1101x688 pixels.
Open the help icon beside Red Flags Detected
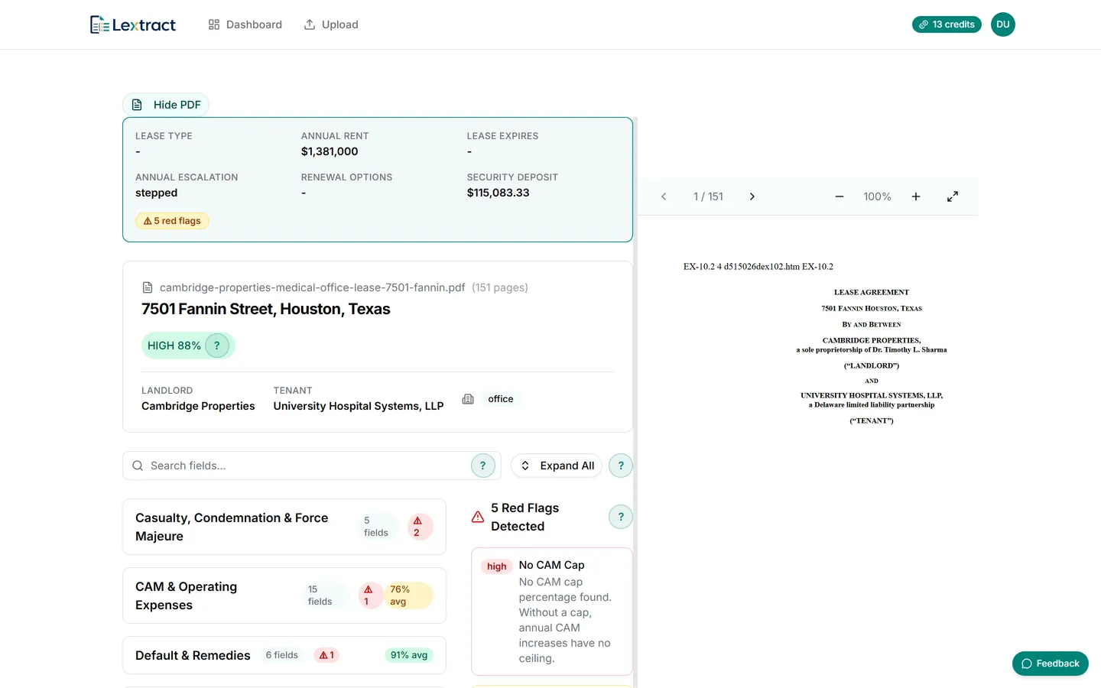pos(621,517)
